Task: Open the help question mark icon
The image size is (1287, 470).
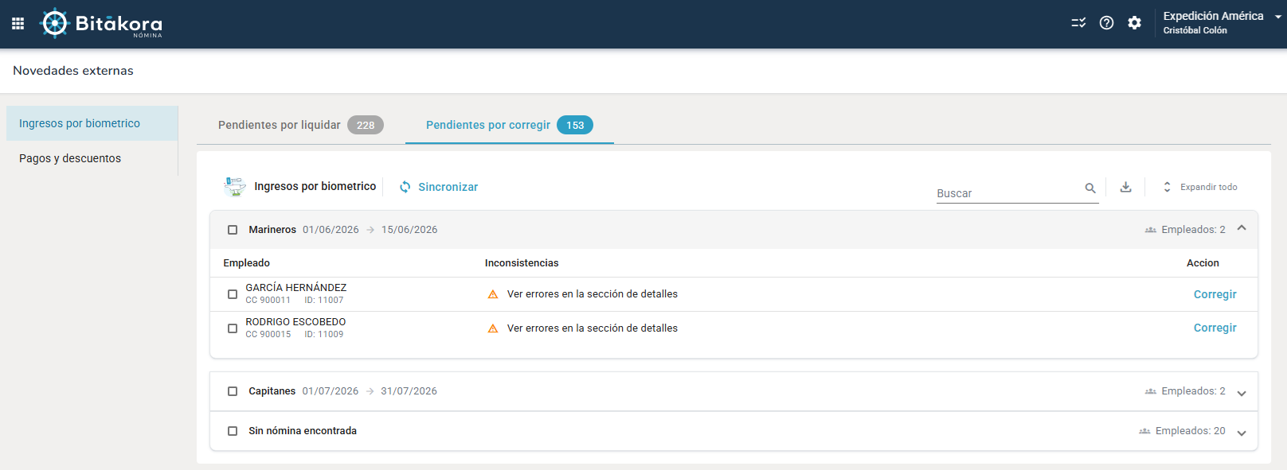Action: pyautogui.click(x=1106, y=23)
